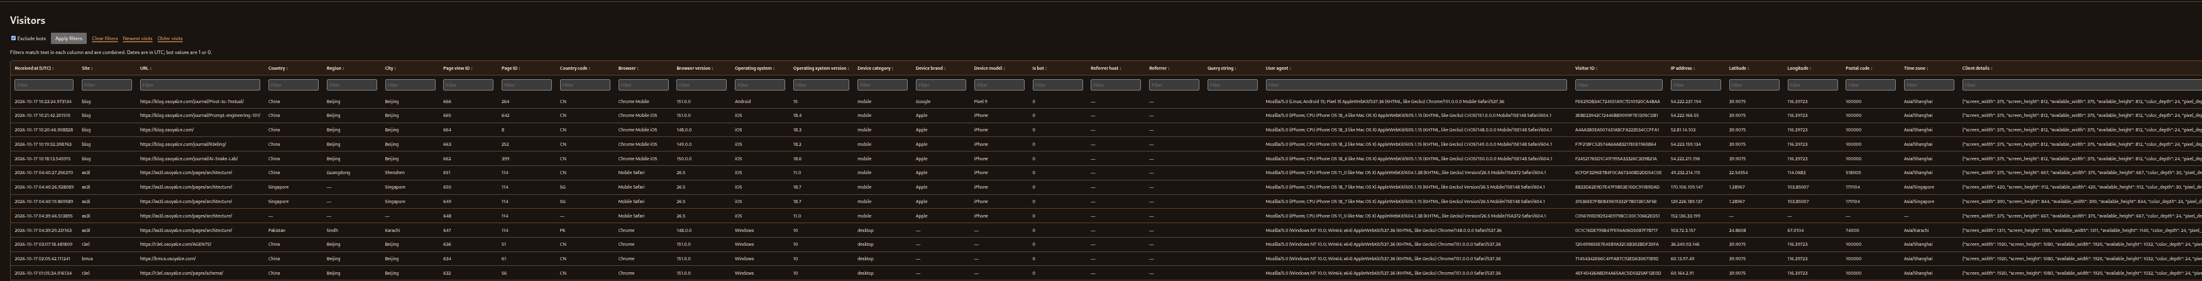Focus the User agent filter field
Image resolution: width=2202 pixels, height=281 pixels.
[1416, 85]
